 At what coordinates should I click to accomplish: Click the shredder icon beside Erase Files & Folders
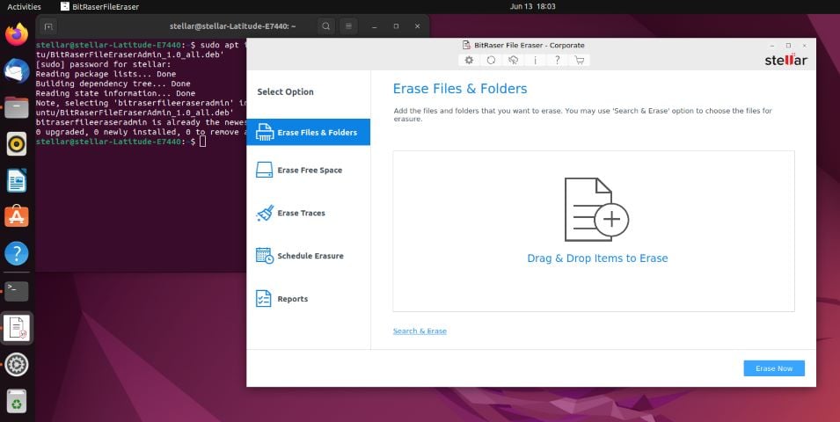click(265, 132)
